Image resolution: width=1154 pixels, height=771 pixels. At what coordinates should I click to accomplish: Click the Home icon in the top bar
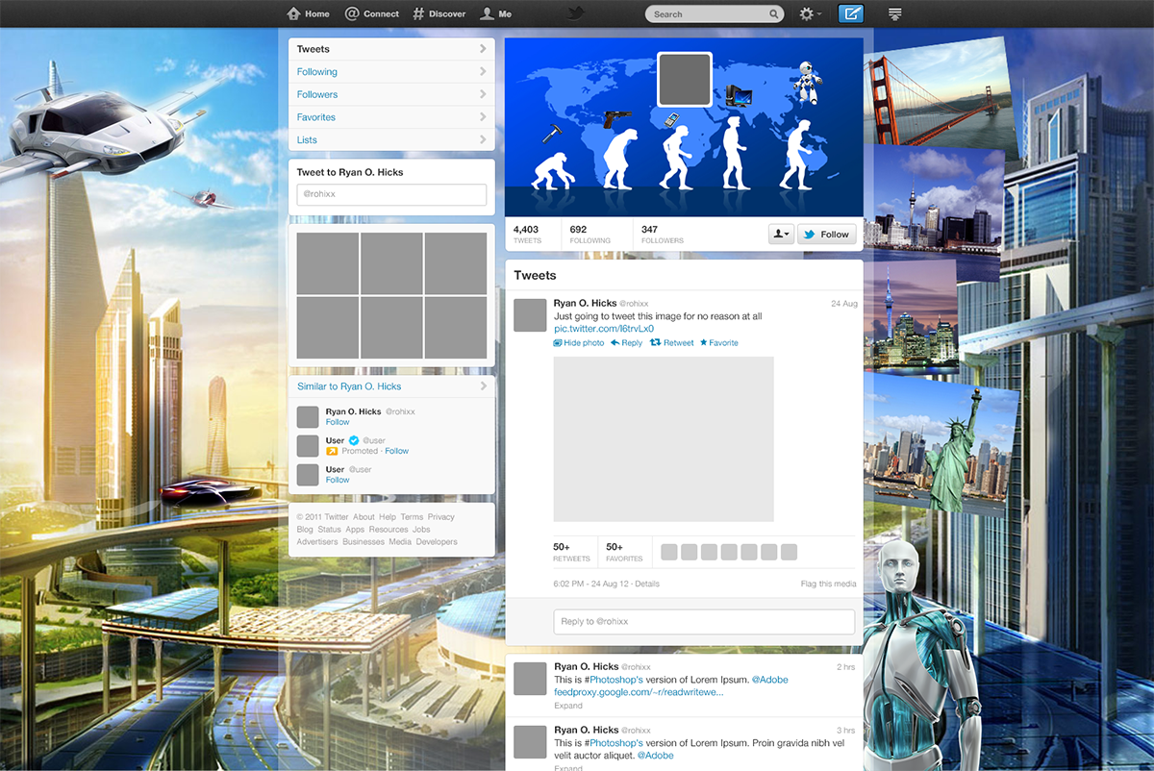[294, 13]
